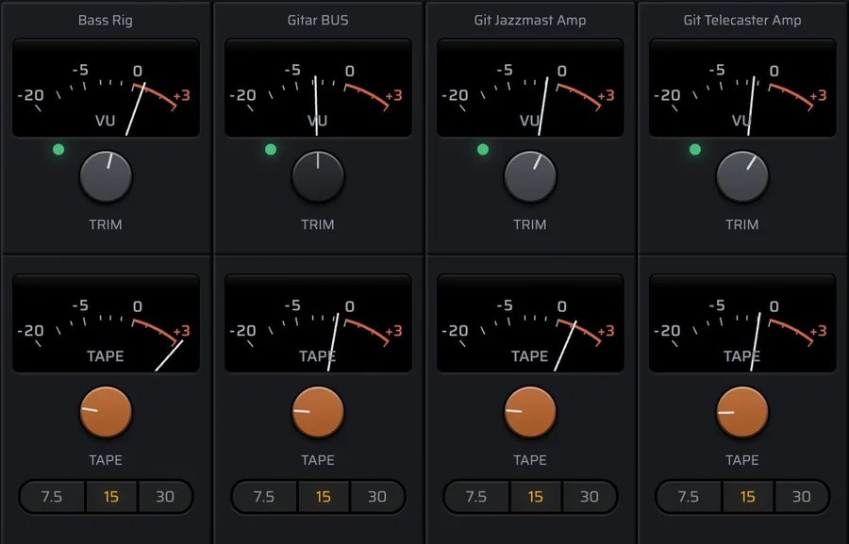This screenshot has height=544, width=849.
Task: Click the Bass Rig VU meter
Action: click(106, 88)
